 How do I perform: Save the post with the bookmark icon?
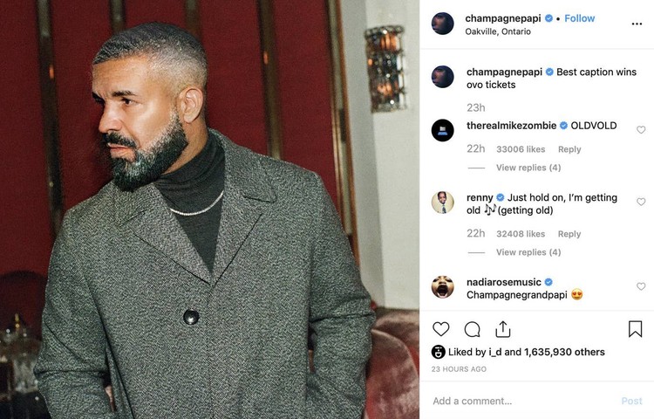[x=635, y=329]
